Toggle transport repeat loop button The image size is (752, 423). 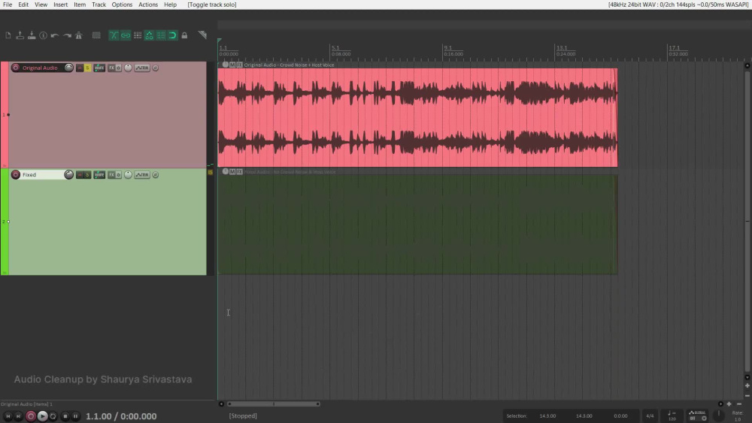(53, 416)
